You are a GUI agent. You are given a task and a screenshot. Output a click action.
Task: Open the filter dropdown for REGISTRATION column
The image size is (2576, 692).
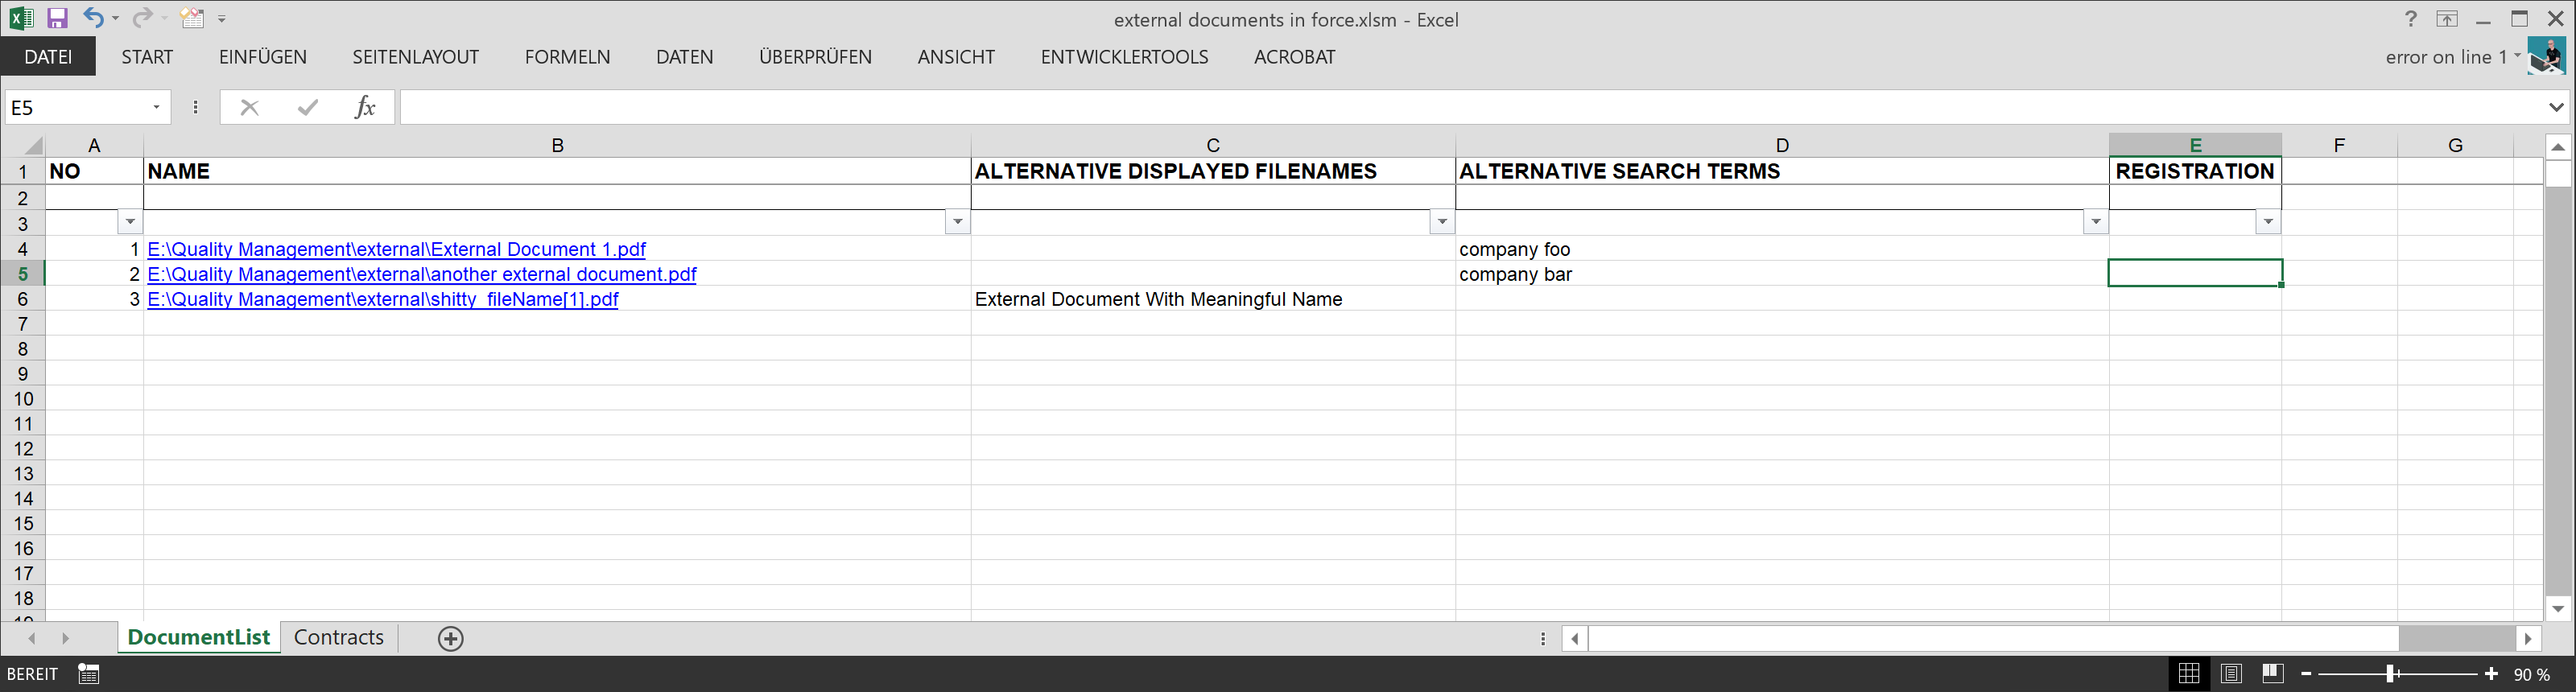[x=2268, y=222]
